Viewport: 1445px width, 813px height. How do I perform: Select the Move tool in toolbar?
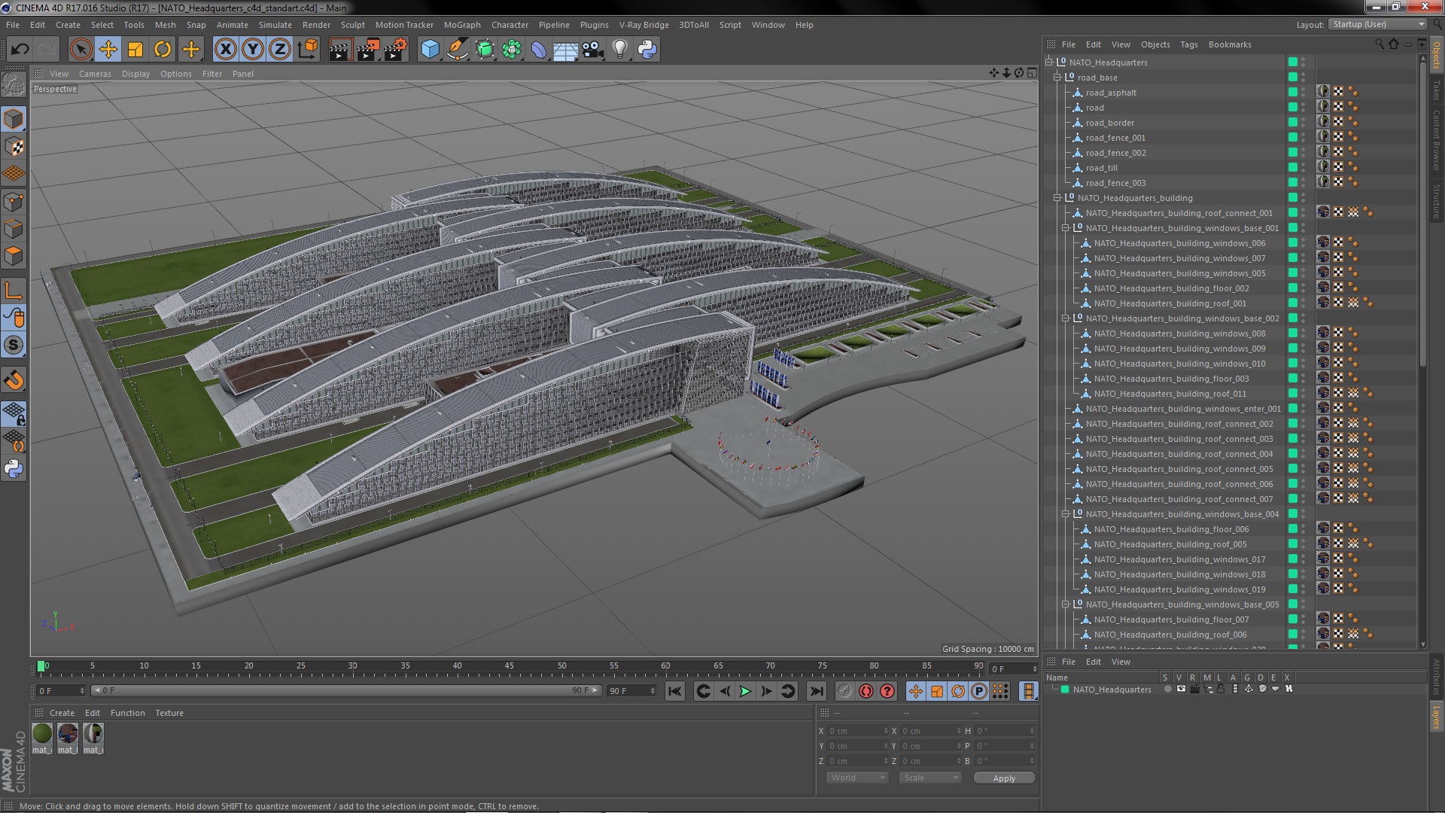108,50
